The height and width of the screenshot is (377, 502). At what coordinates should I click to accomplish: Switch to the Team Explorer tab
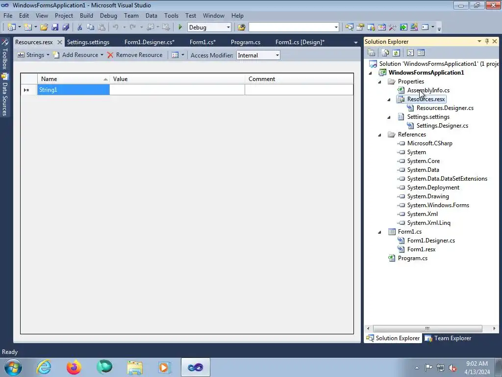[448, 338]
